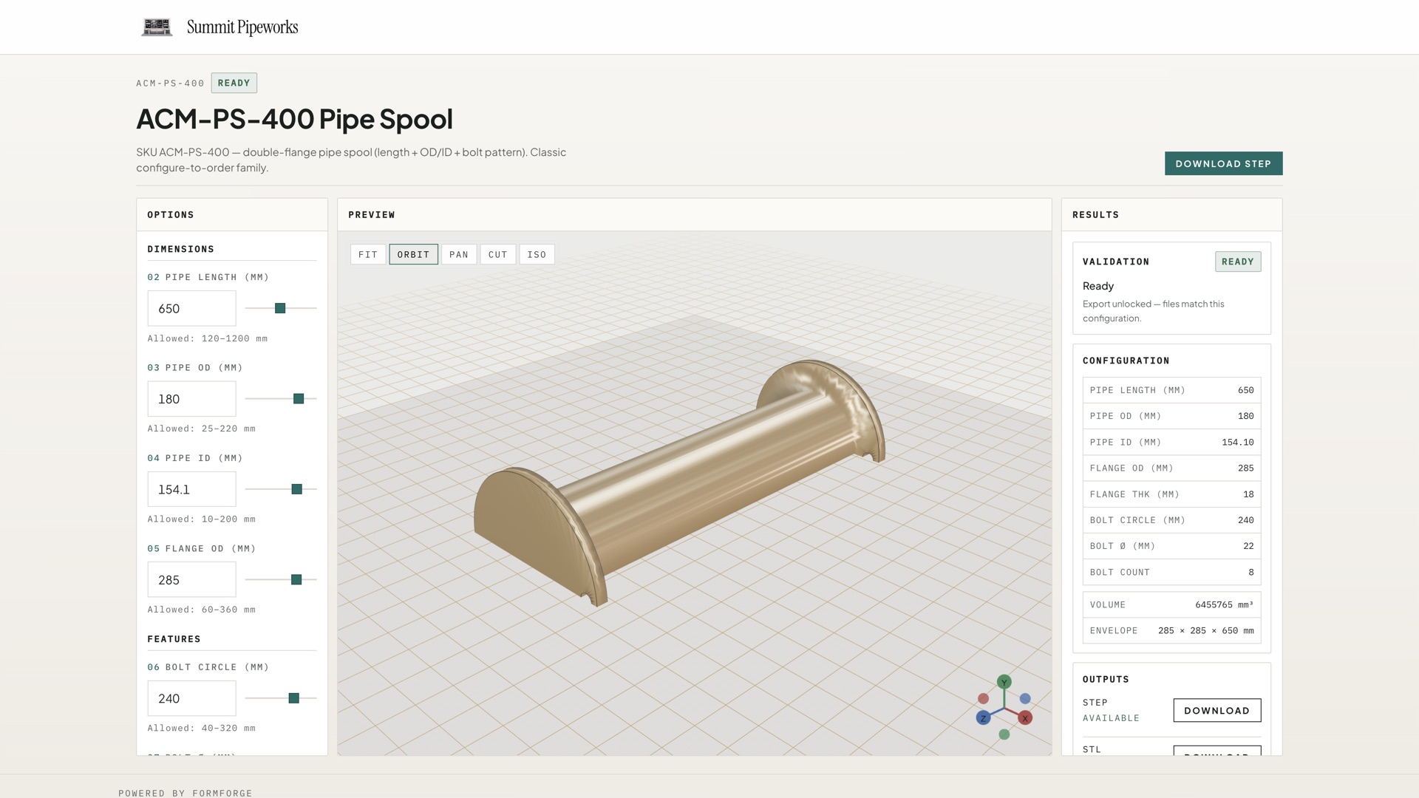
Task: Adjust the Flange OD slider
Action: (296, 580)
